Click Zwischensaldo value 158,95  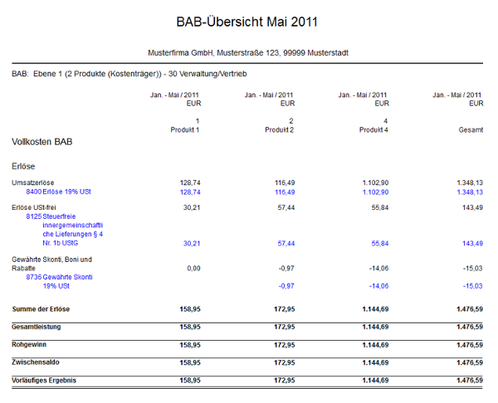[x=190, y=362]
